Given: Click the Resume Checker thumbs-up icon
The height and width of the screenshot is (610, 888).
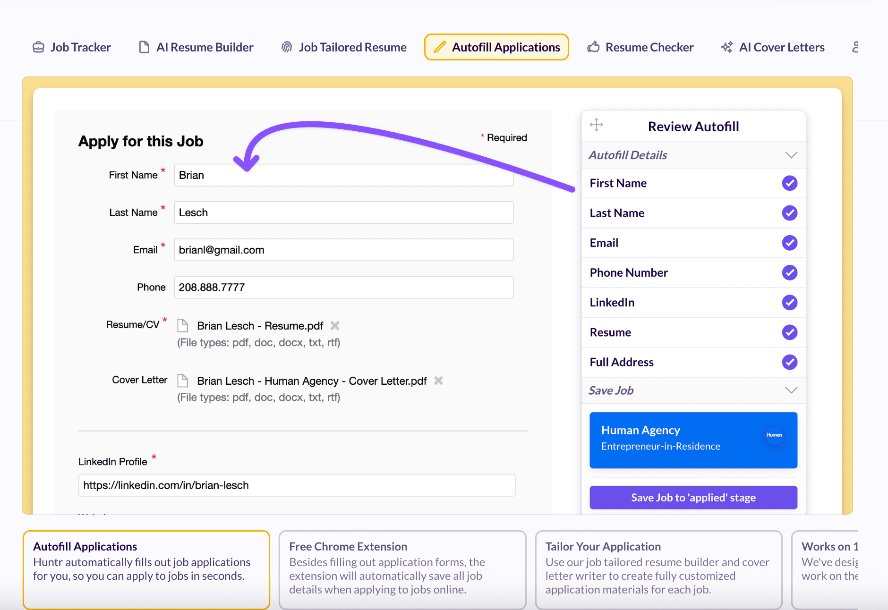Looking at the screenshot, I should coord(593,47).
